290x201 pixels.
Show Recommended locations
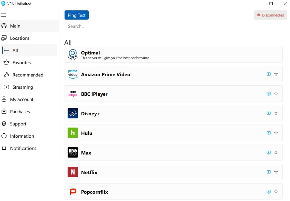(x=29, y=75)
